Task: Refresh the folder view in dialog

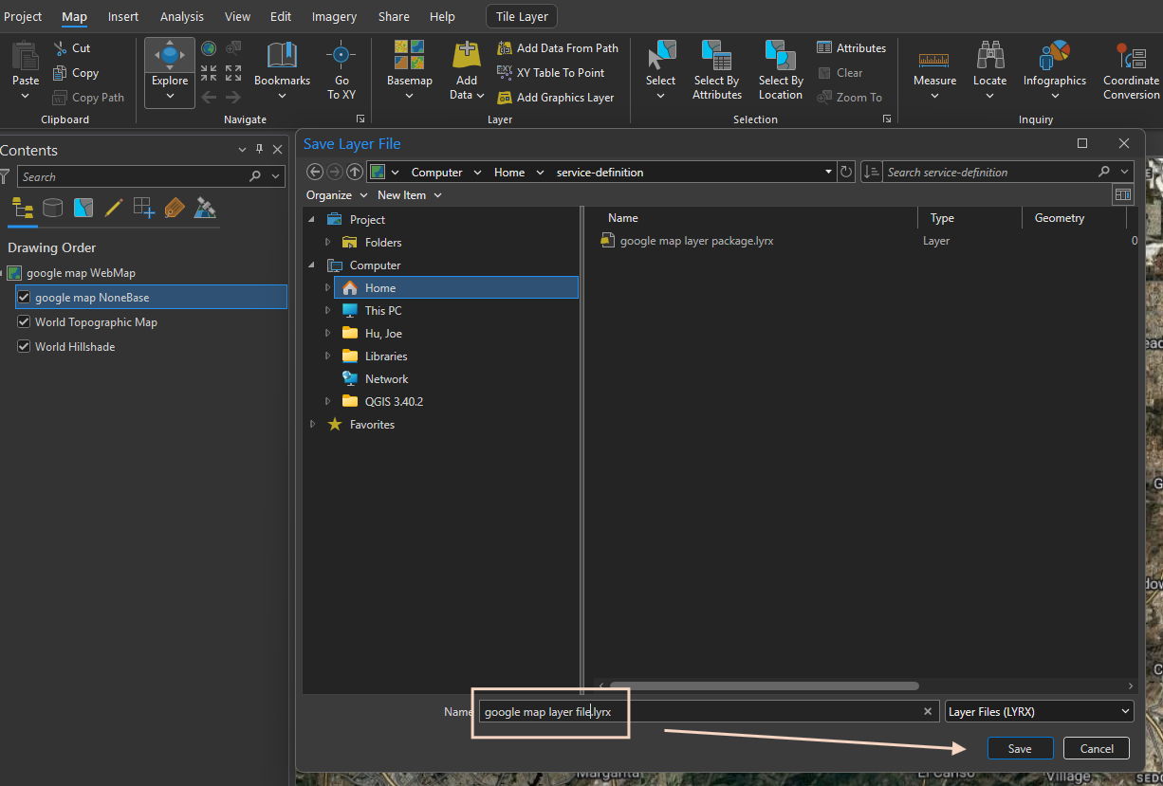Action: pos(847,173)
